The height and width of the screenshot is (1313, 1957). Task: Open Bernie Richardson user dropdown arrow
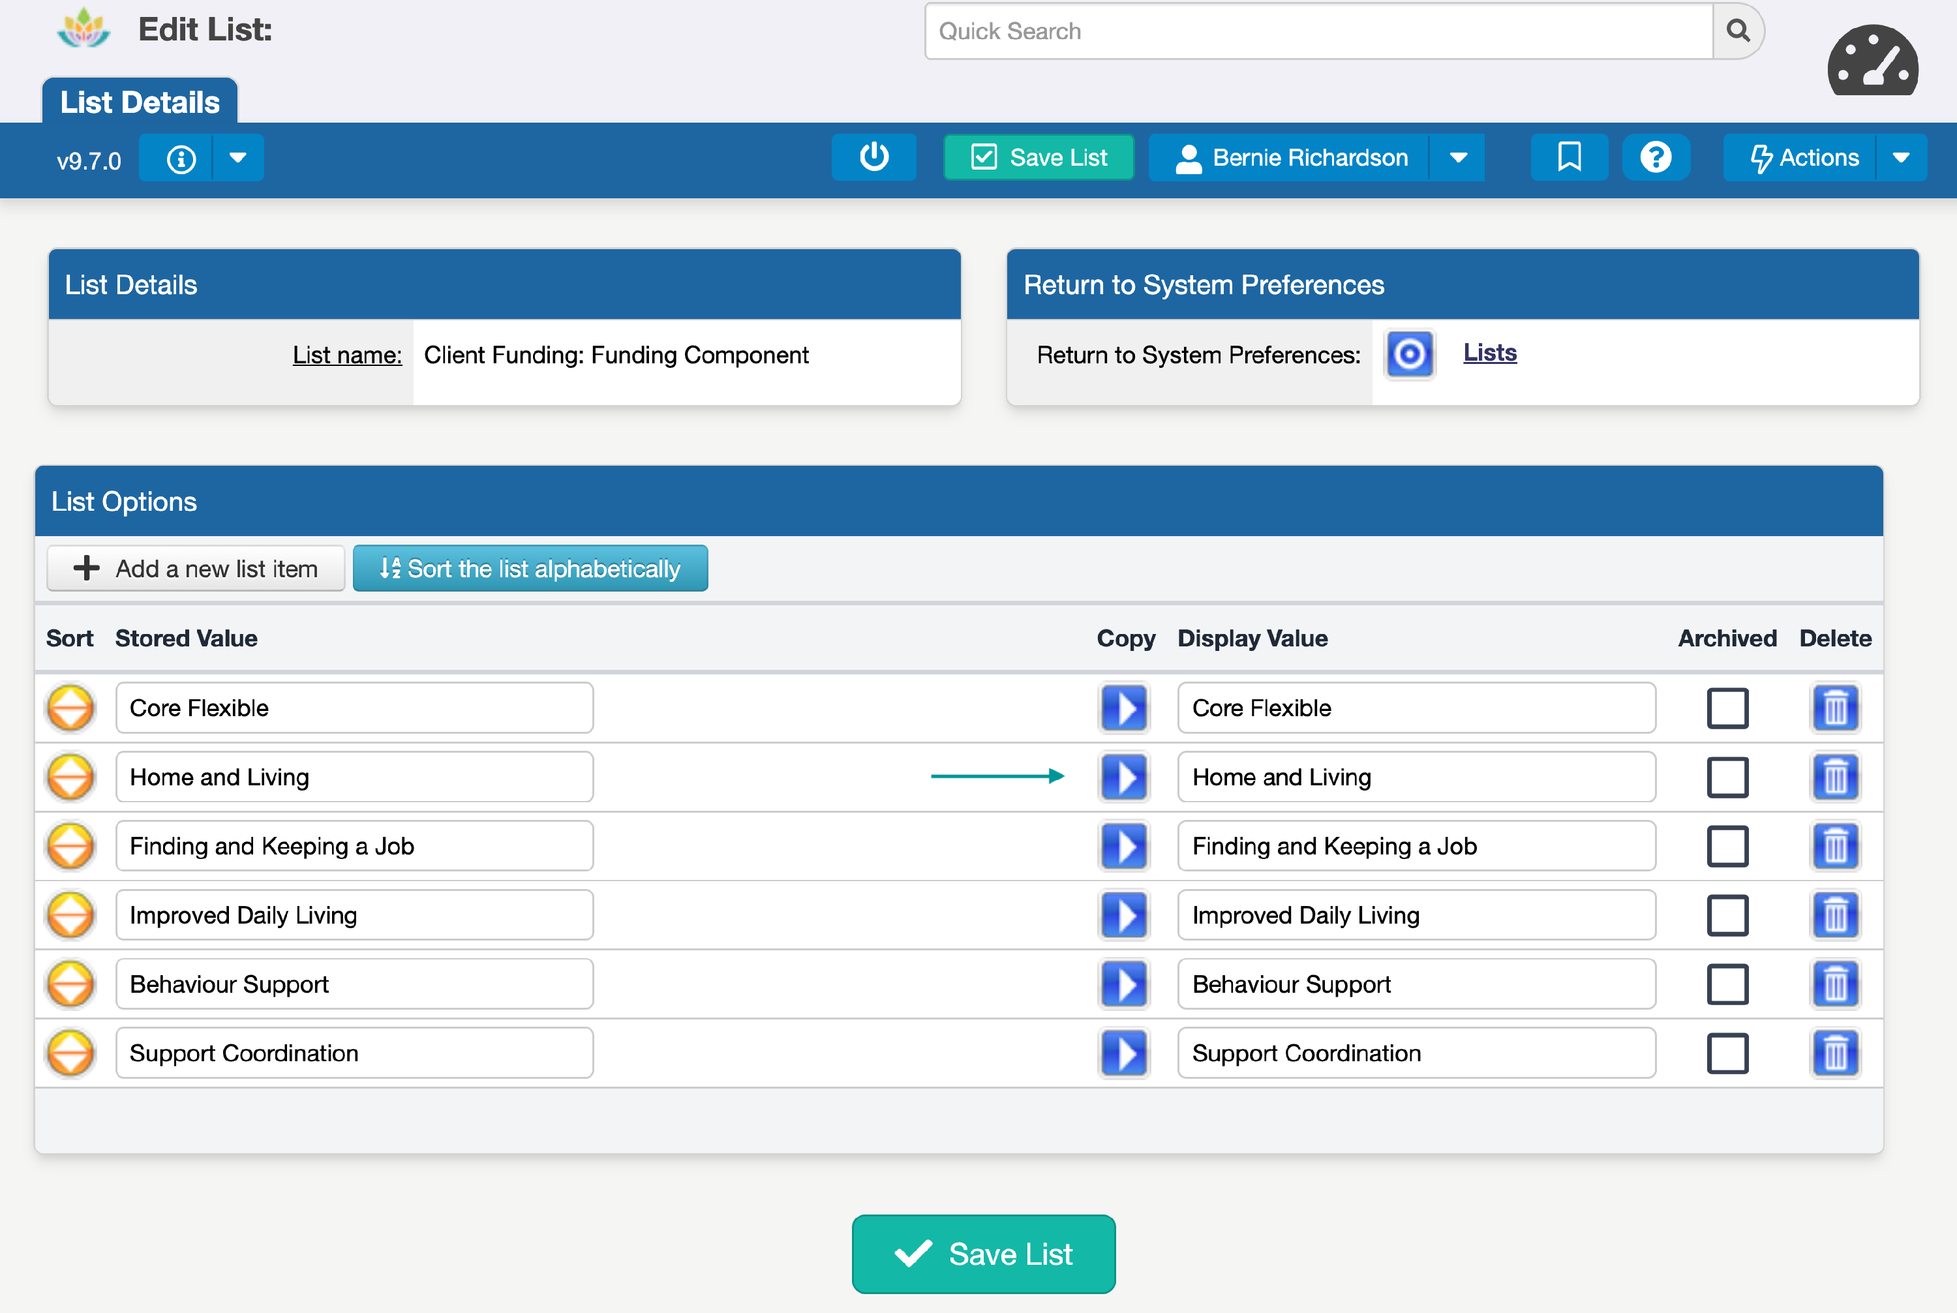pyautogui.click(x=1458, y=158)
